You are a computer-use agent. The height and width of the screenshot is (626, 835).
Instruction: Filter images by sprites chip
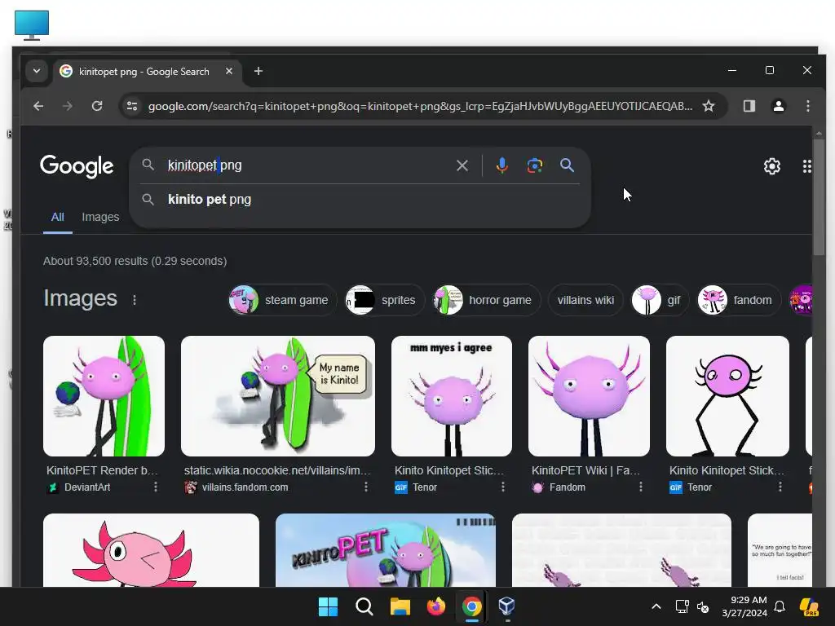pyautogui.click(x=384, y=300)
